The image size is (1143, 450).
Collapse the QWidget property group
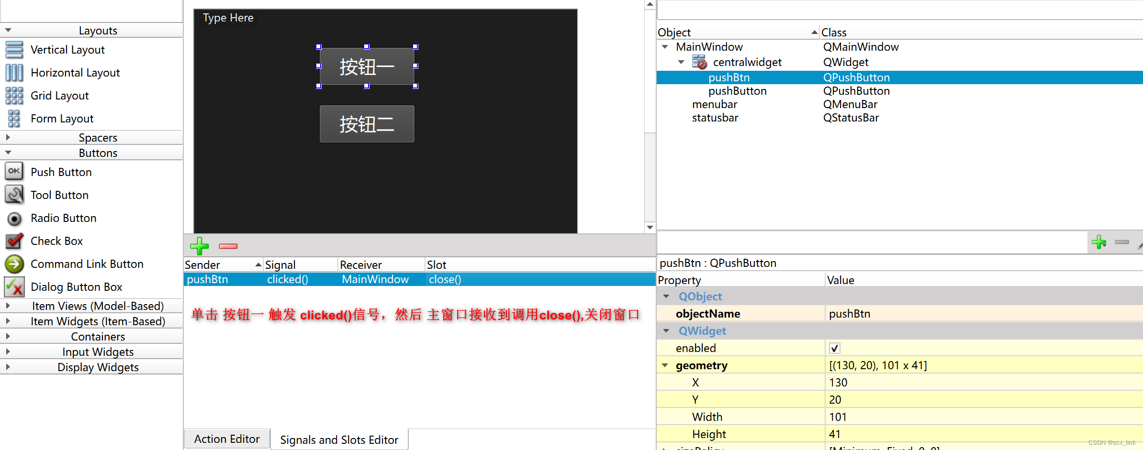point(666,331)
